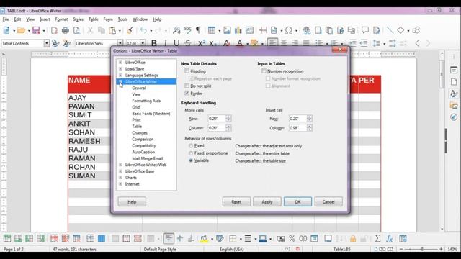
Task: Click the Reset button
Action: click(236, 201)
